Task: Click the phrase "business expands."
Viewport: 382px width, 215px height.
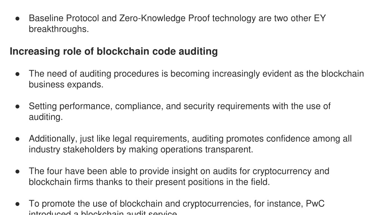Action: click(66, 85)
